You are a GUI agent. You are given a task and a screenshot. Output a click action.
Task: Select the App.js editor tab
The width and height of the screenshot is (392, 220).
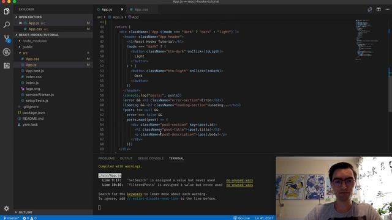(107, 10)
